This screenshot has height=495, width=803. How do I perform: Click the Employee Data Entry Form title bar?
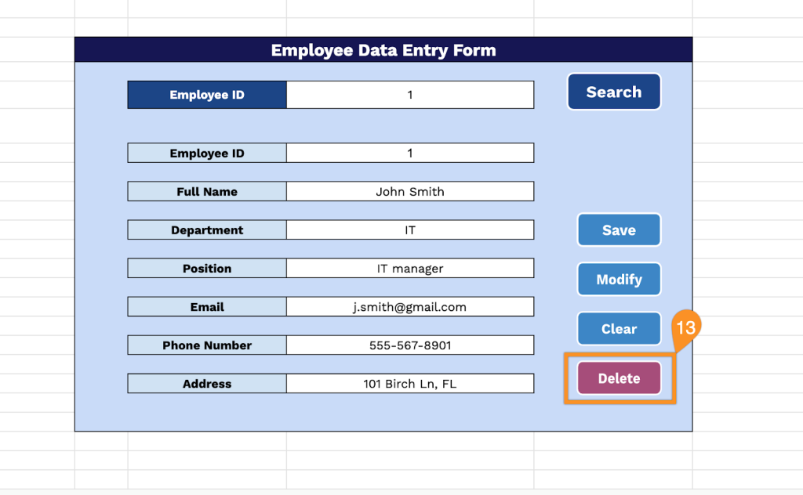point(383,50)
